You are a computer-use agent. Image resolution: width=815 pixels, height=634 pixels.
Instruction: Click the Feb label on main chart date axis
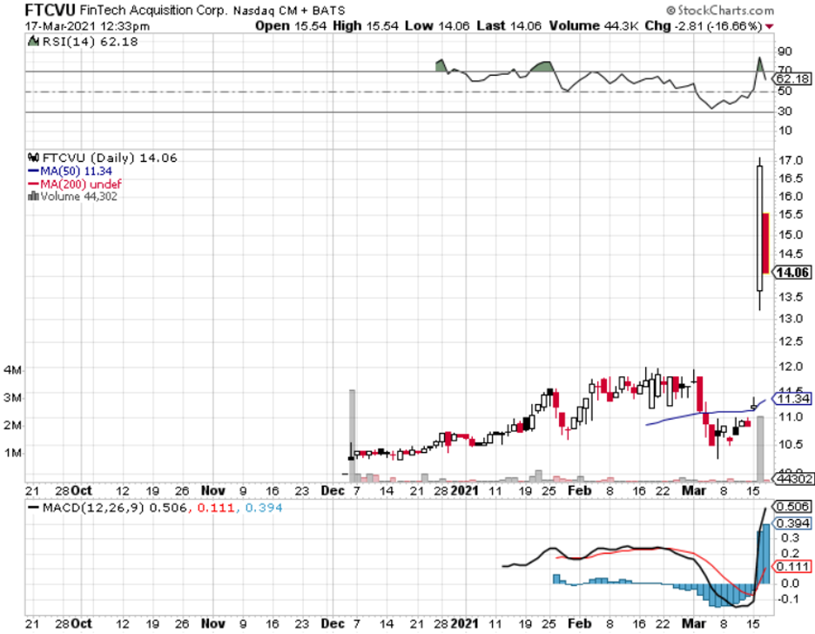(580, 490)
